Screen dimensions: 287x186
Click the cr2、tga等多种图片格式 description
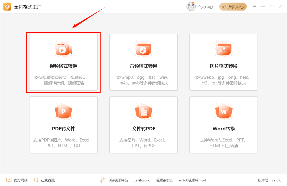pyautogui.click(x=224, y=83)
